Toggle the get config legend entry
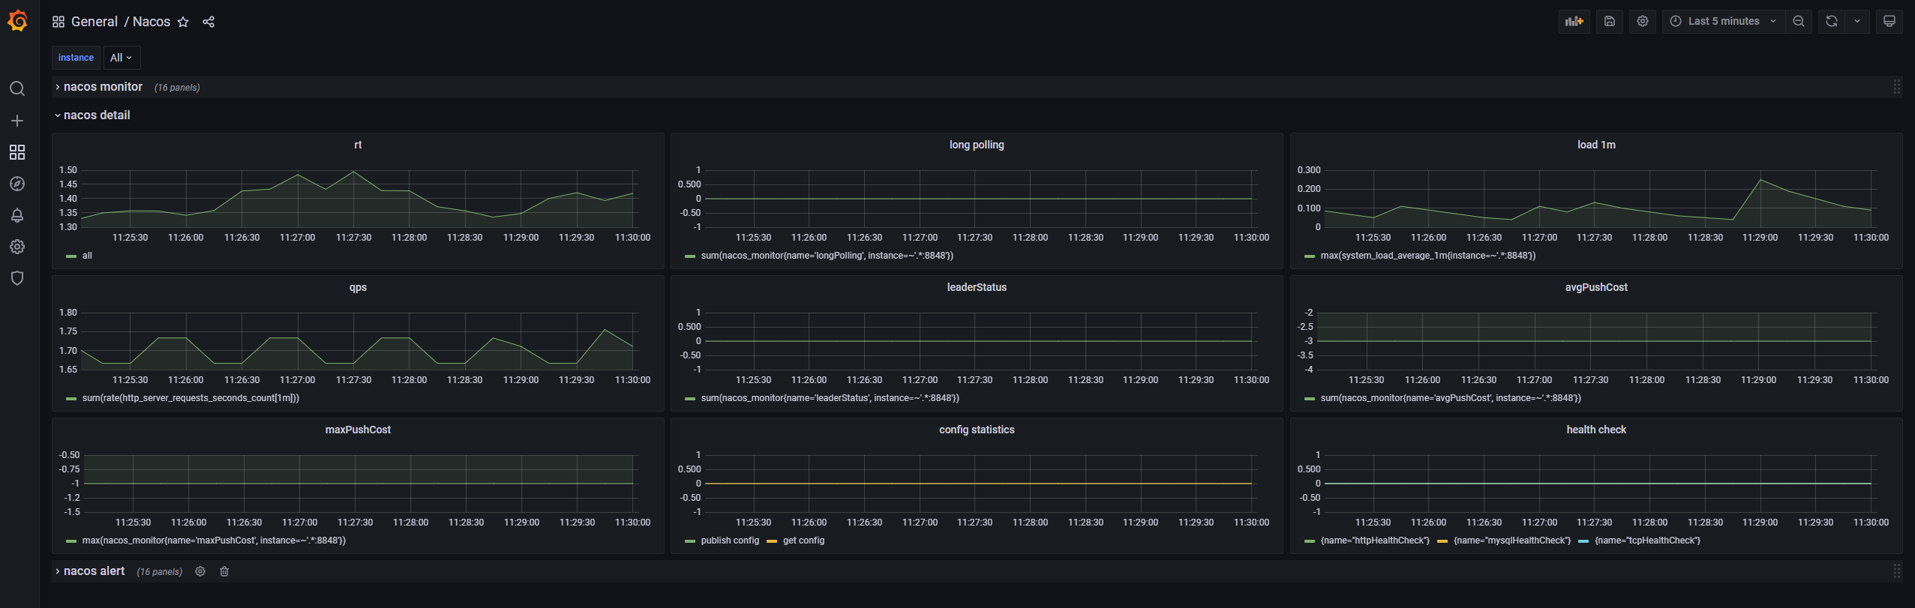Viewport: 1915px width, 608px height. click(x=803, y=541)
